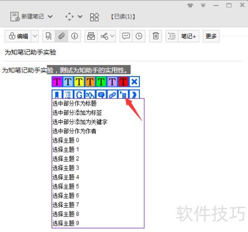The image size is (248, 232).
Task: Apply yellow highlight T swatch
Action: pyautogui.click(x=79, y=81)
